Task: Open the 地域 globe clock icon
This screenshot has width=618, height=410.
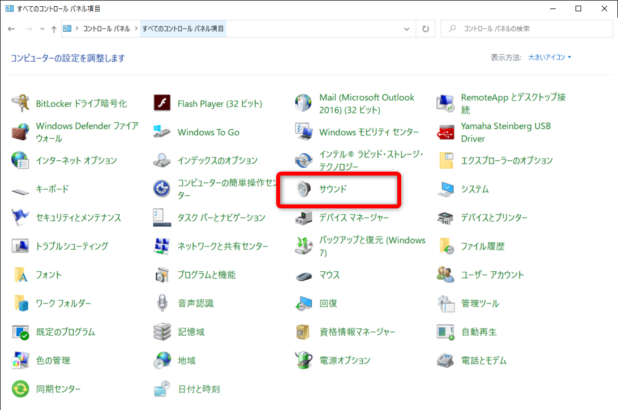Action: click(x=162, y=360)
